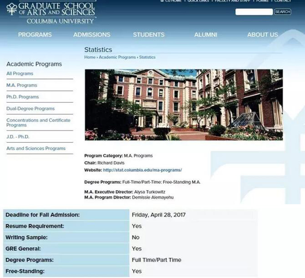Open the stat.columbia.edu/ma-programs website link
305x278 pixels.
142,170
